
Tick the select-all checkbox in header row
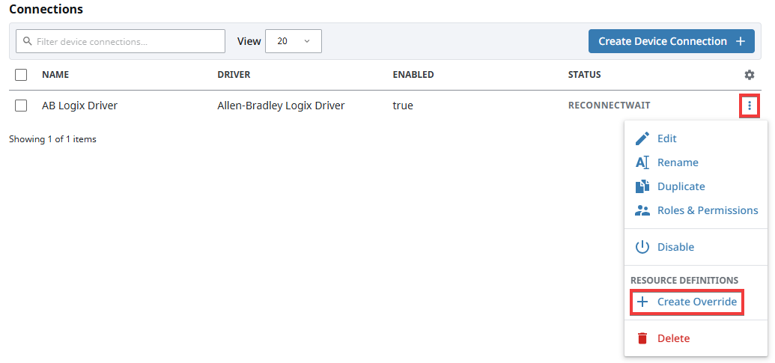21,75
